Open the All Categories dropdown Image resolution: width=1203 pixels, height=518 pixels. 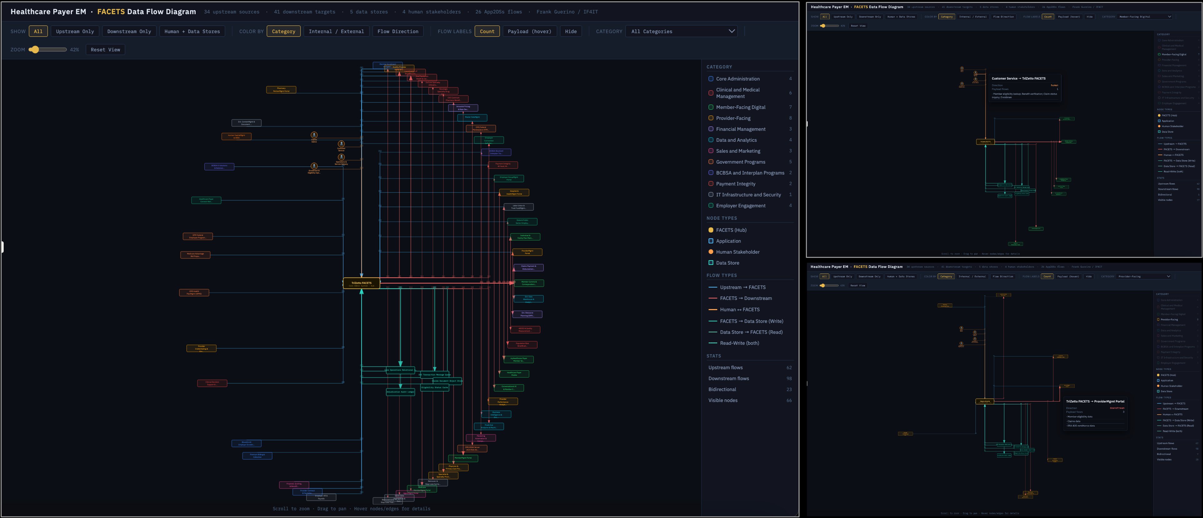pos(682,31)
